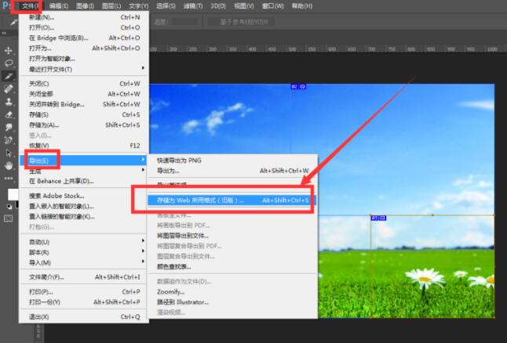507x343 pixels.
Task: Open the 3D(D) menu
Action: click(x=218, y=6)
